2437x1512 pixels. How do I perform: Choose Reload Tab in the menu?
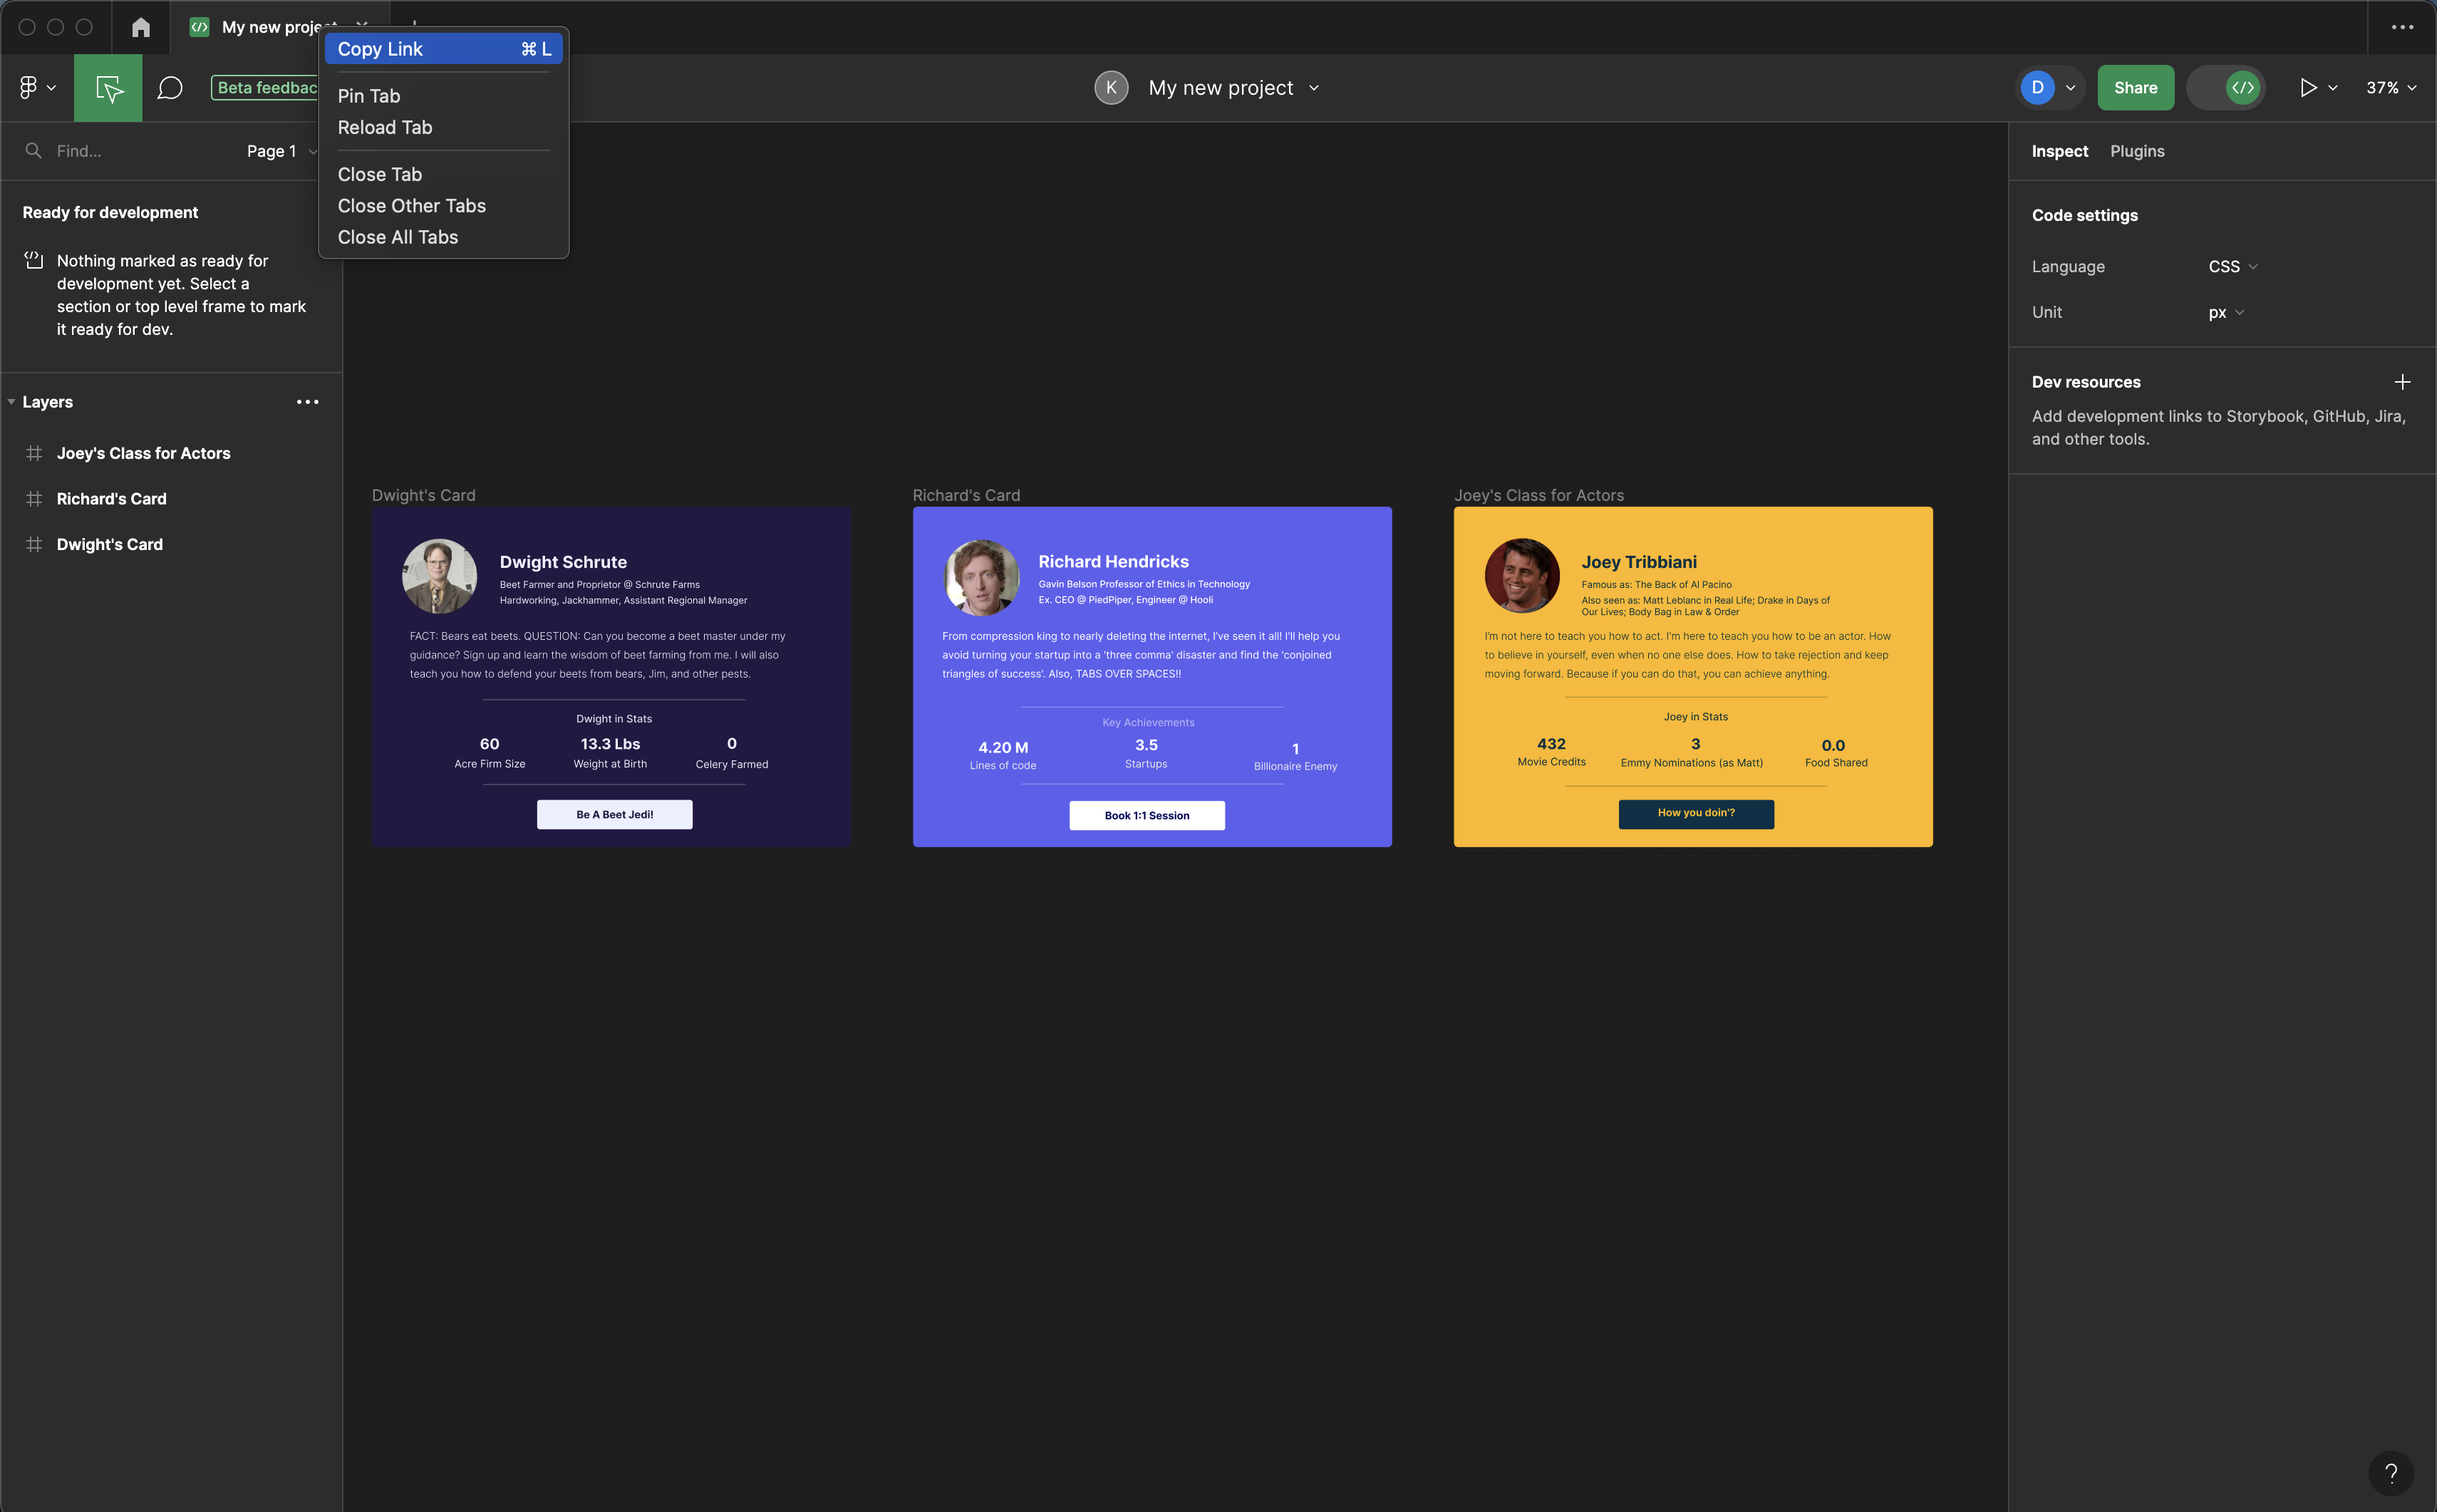pyautogui.click(x=443, y=128)
